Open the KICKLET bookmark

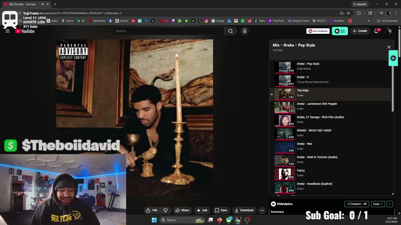pos(319,21)
